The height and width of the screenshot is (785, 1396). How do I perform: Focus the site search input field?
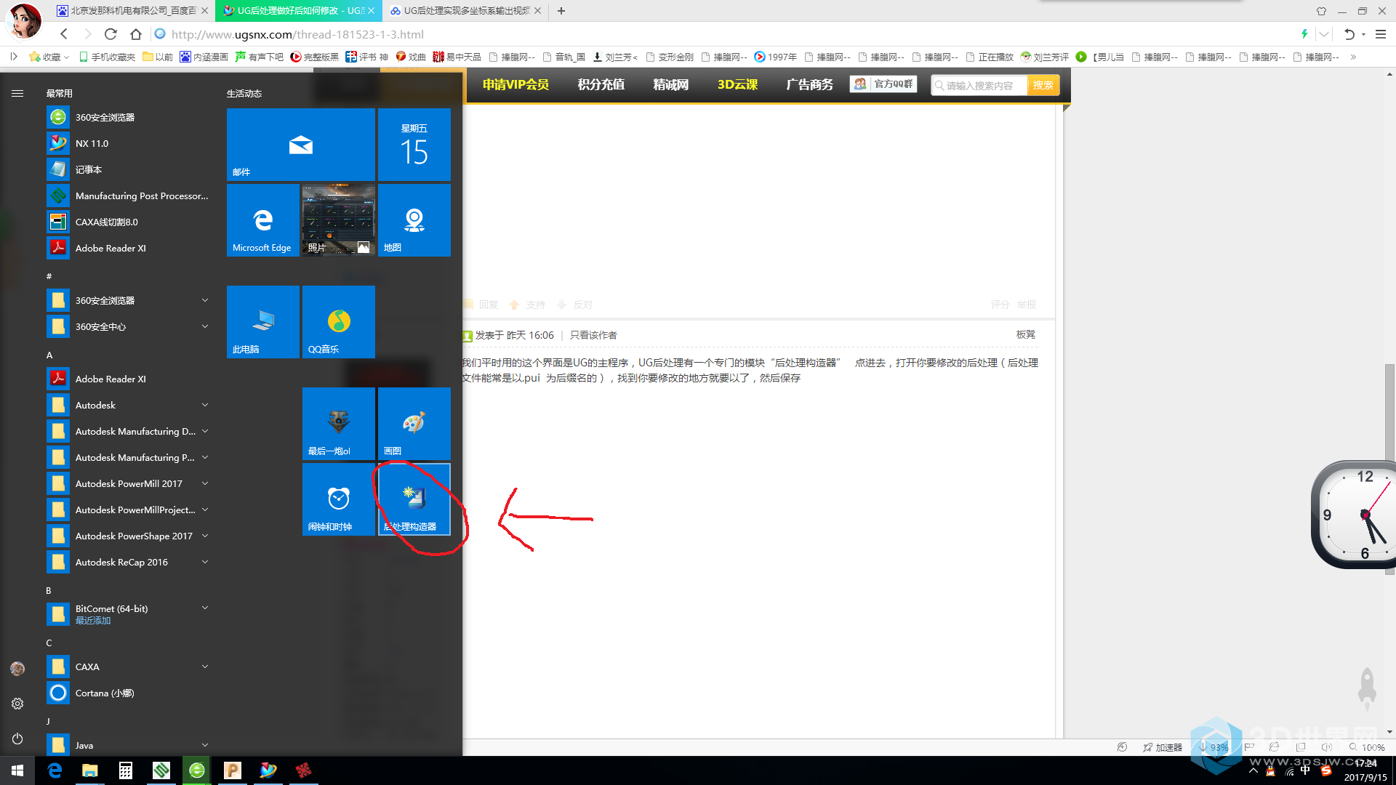point(979,85)
